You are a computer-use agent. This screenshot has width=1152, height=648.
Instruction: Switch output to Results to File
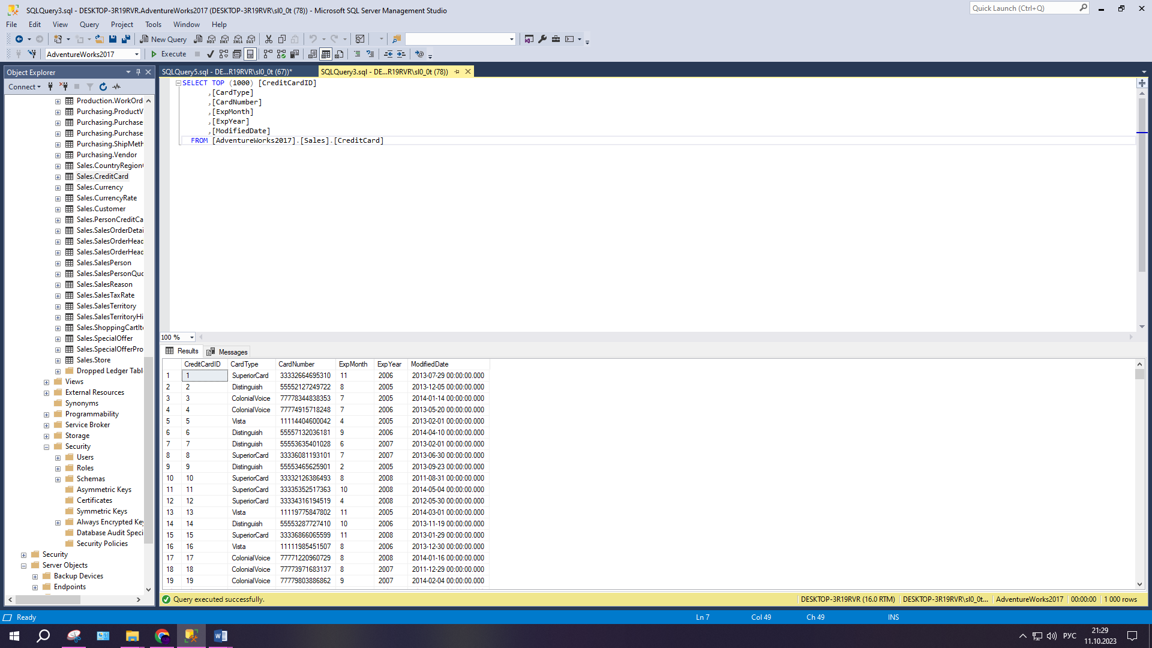tap(339, 54)
